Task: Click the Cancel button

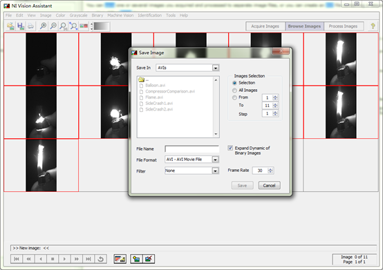Action: click(269, 185)
